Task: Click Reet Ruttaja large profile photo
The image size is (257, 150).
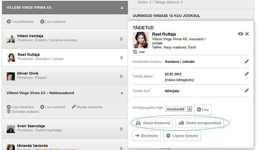Action: [x=141, y=40]
